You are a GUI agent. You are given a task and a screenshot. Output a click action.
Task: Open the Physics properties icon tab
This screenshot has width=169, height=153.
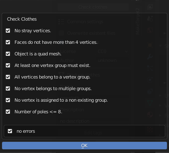pos(150,80)
